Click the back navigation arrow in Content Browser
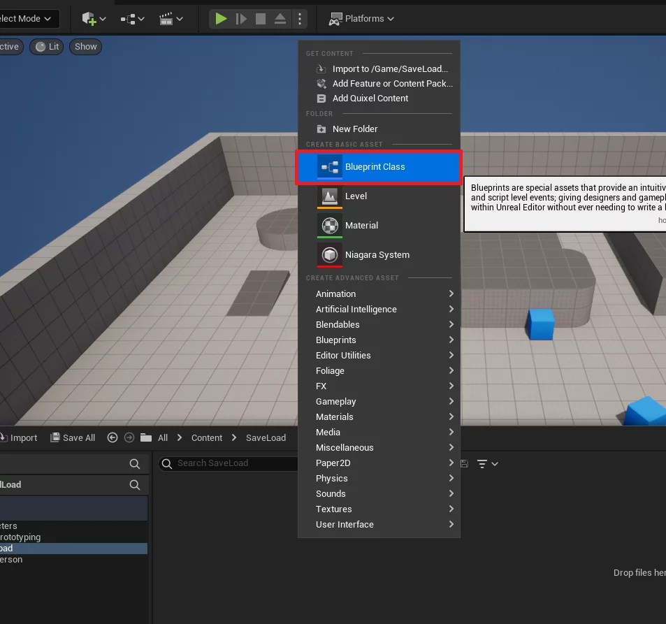 coord(113,437)
